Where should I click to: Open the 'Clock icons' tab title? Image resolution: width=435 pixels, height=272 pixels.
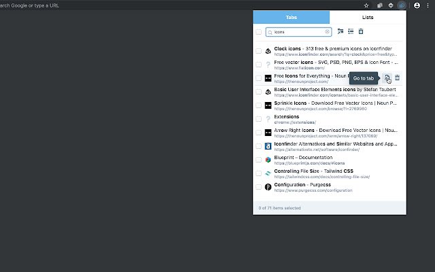(x=333, y=48)
